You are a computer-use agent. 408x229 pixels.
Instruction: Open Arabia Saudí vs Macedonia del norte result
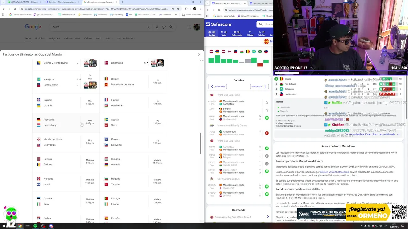pos(238,133)
